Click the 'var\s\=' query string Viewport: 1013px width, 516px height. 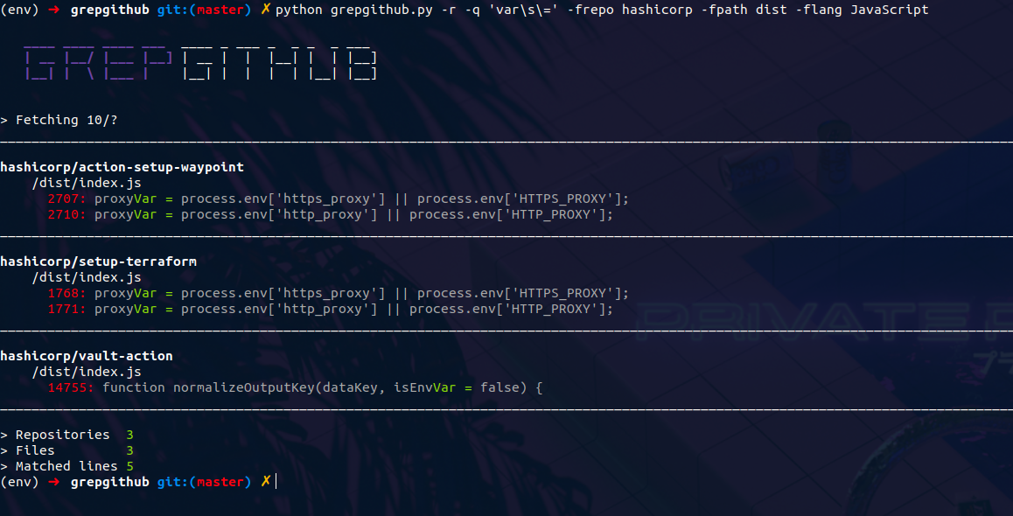[x=523, y=10]
